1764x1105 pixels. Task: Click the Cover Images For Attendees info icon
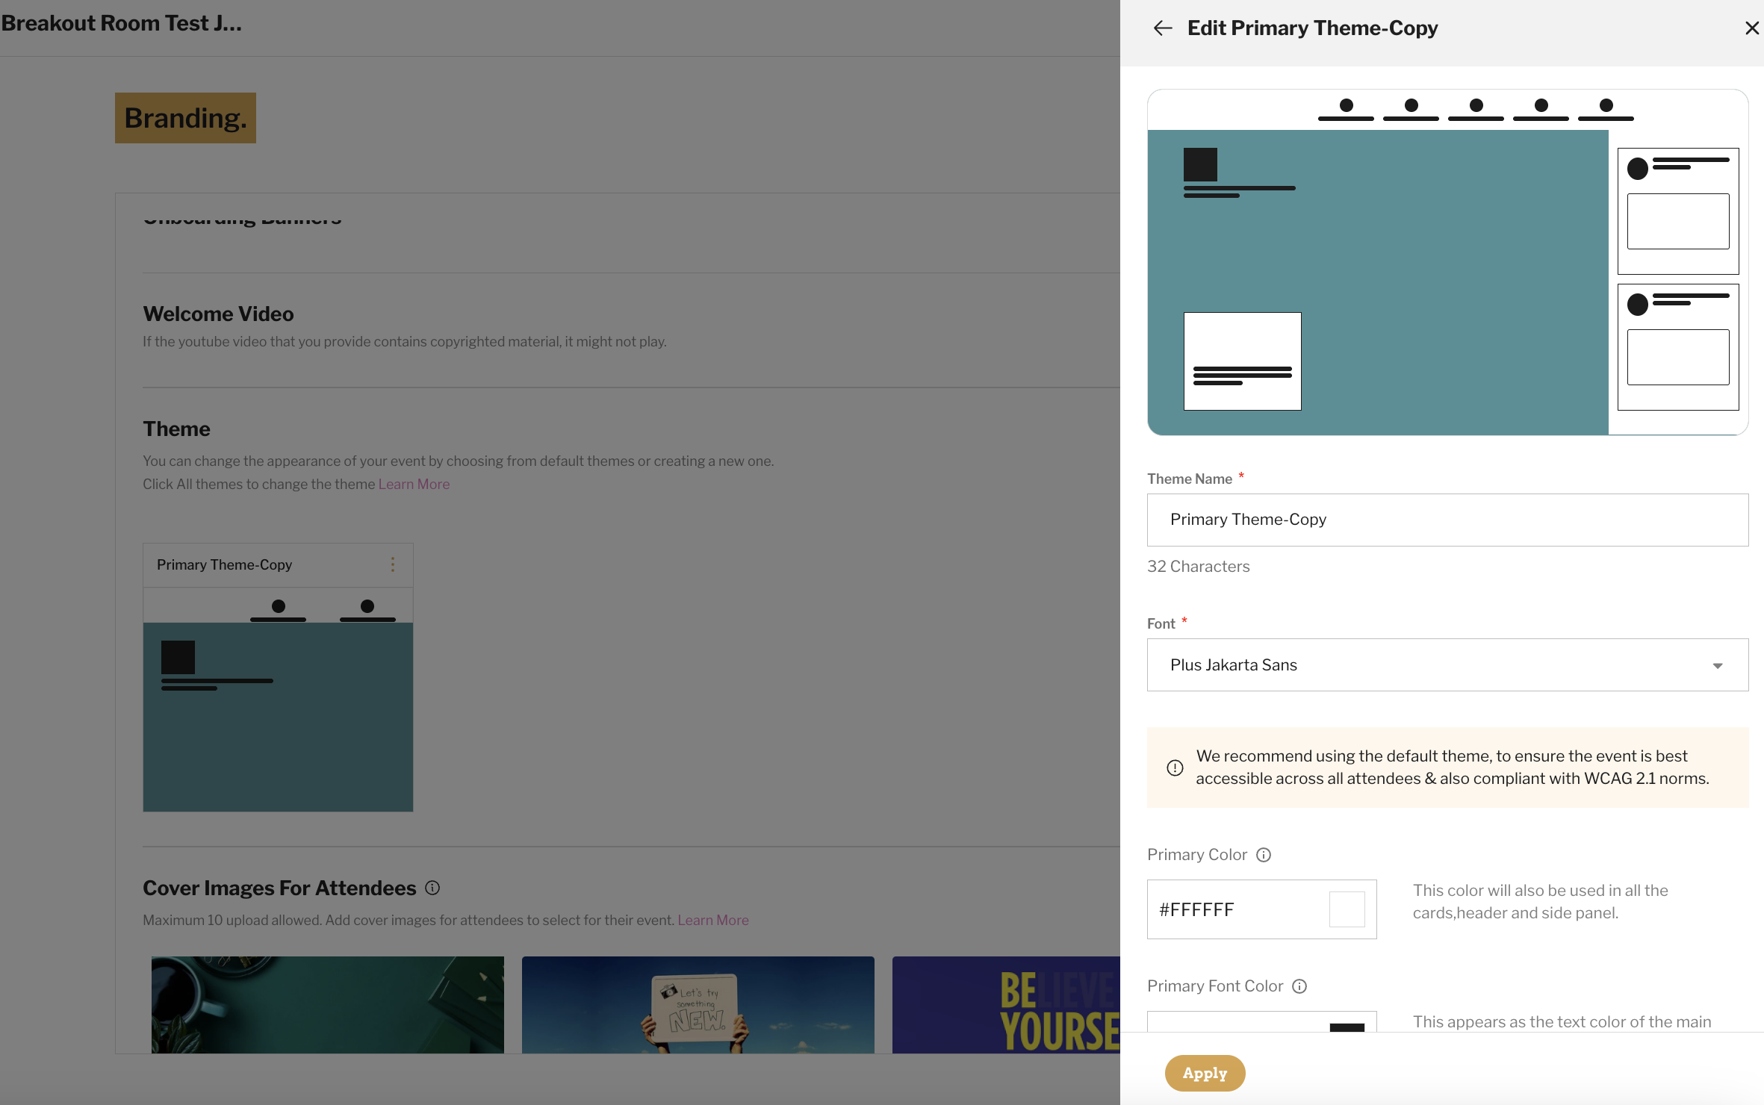pyautogui.click(x=432, y=888)
